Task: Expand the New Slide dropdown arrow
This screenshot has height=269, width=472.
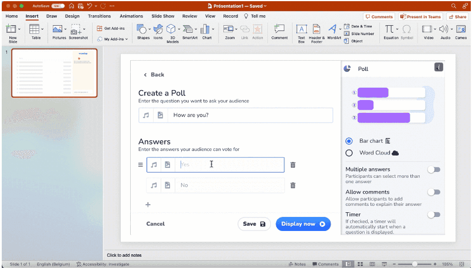Action: pyautogui.click(x=19, y=29)
